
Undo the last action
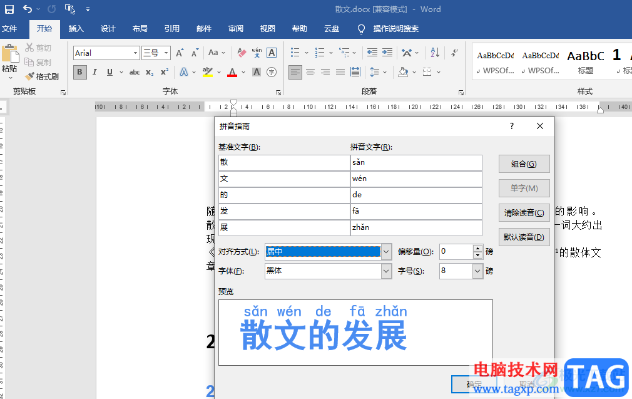[27, 9]
